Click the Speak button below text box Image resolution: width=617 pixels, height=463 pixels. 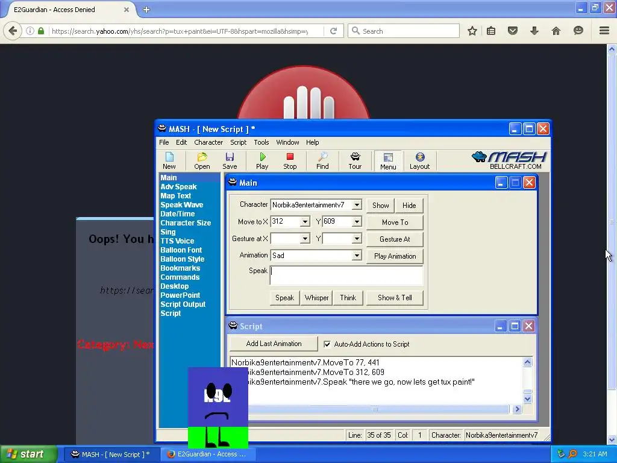pyautogui.click(x=284, y=298)
